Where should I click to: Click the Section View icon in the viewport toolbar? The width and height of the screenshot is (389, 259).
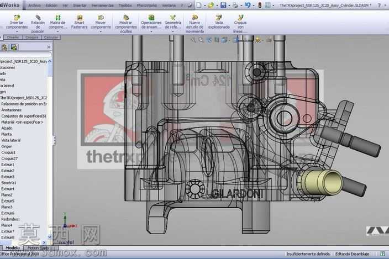(x=217, y=40)
